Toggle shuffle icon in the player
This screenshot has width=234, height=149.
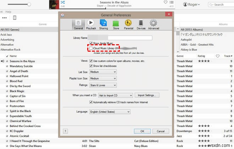coord(63,2)
